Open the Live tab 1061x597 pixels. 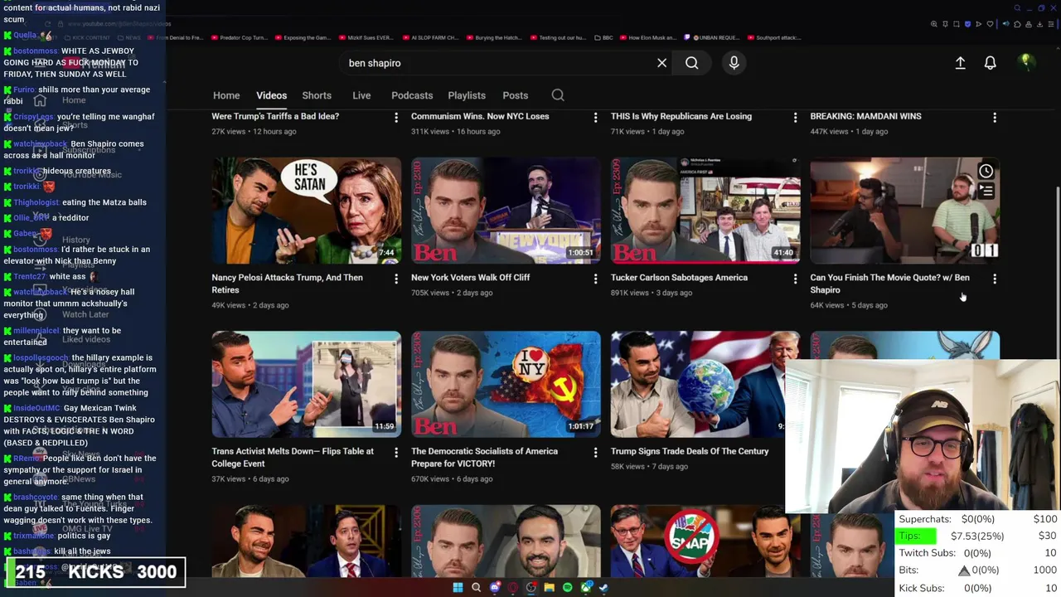361,95
